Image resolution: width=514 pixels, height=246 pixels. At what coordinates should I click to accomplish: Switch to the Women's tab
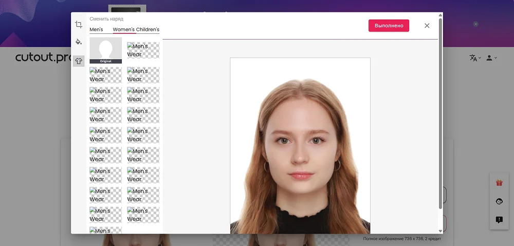pyautogui.click(x=123, y=30)
